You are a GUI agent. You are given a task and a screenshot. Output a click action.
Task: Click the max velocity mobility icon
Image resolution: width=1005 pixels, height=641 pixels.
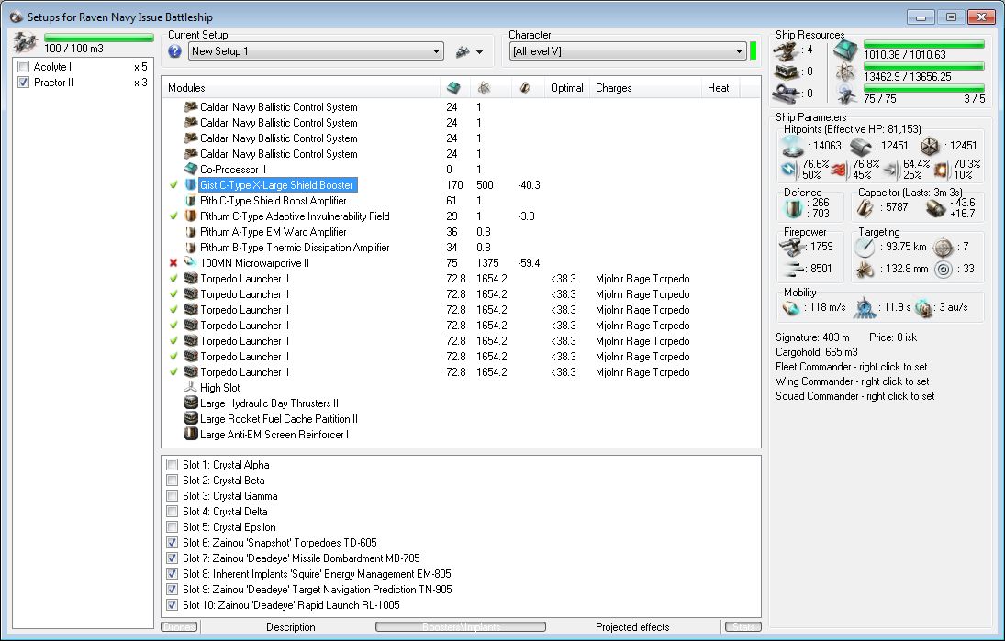tap(791, 307)
